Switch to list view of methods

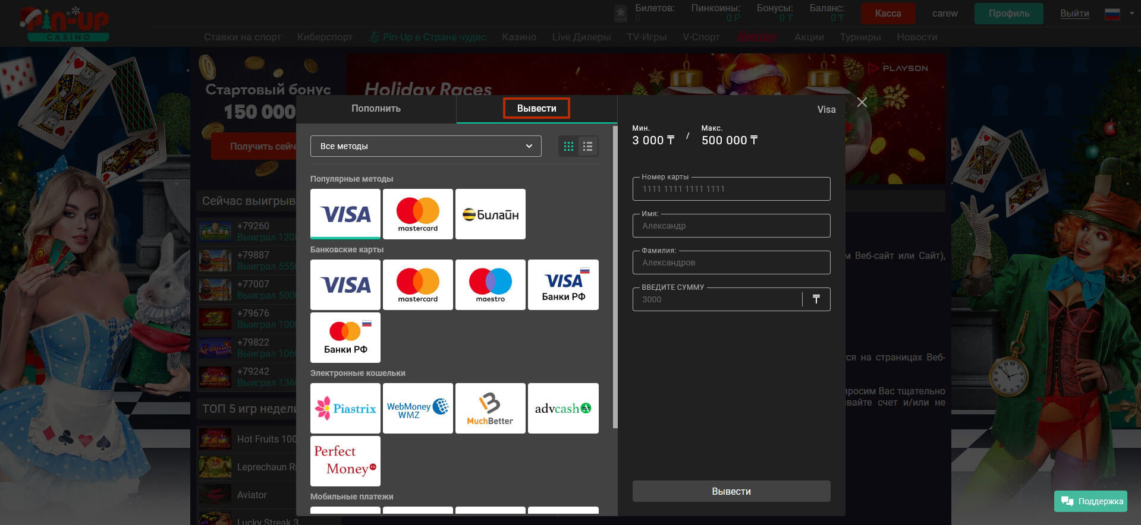(x=587, y=146)
